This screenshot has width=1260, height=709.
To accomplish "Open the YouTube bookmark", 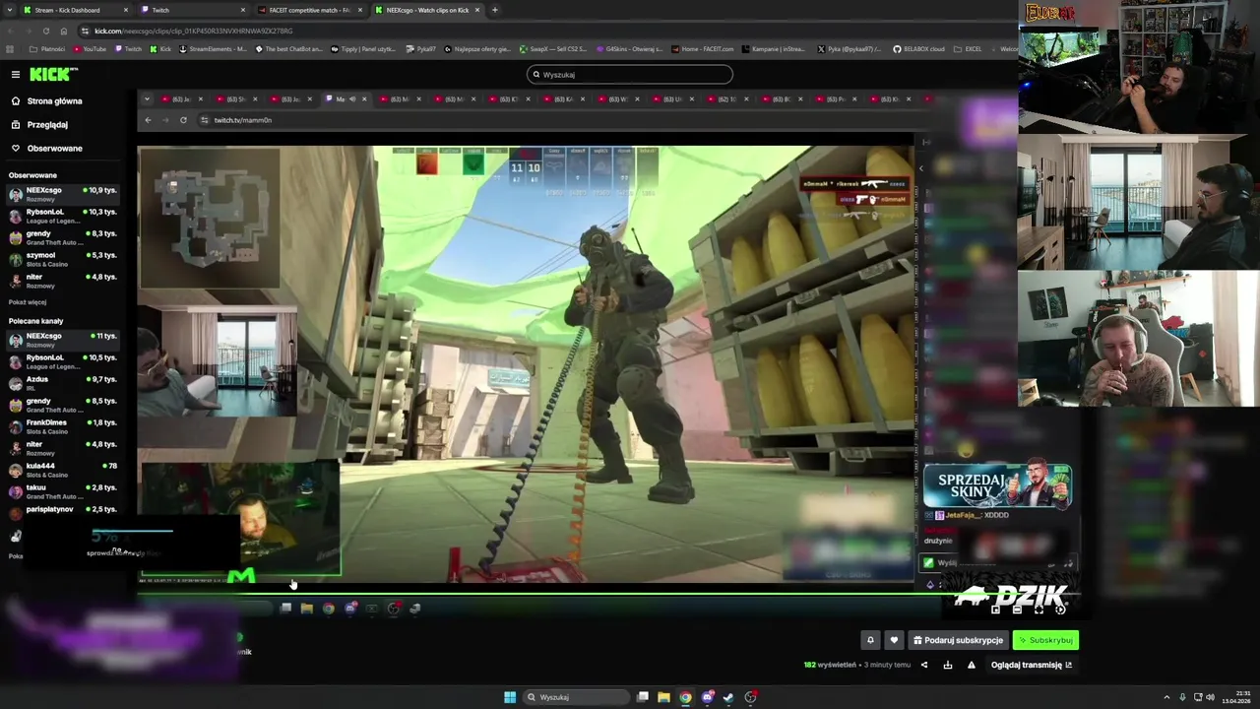I will coord(89,48).
